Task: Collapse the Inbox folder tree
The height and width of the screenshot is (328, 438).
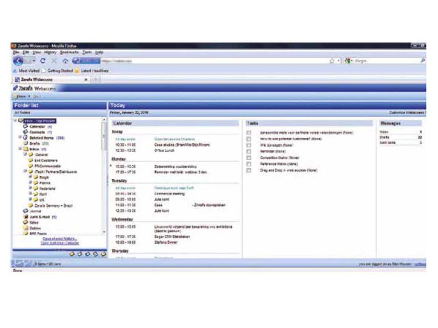Action: (20, 148)
